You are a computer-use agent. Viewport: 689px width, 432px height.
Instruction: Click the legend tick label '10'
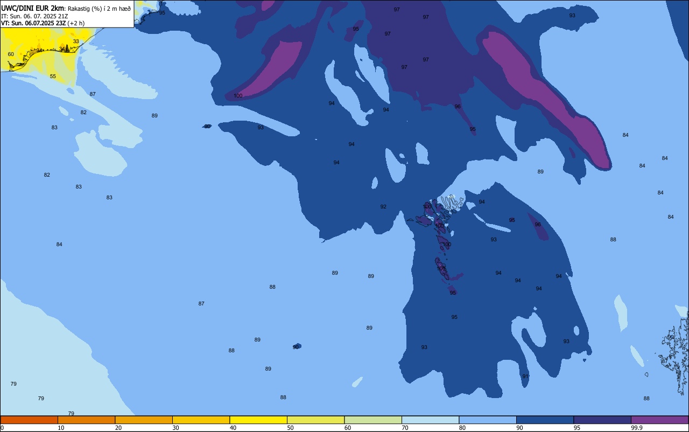(61, 428)
